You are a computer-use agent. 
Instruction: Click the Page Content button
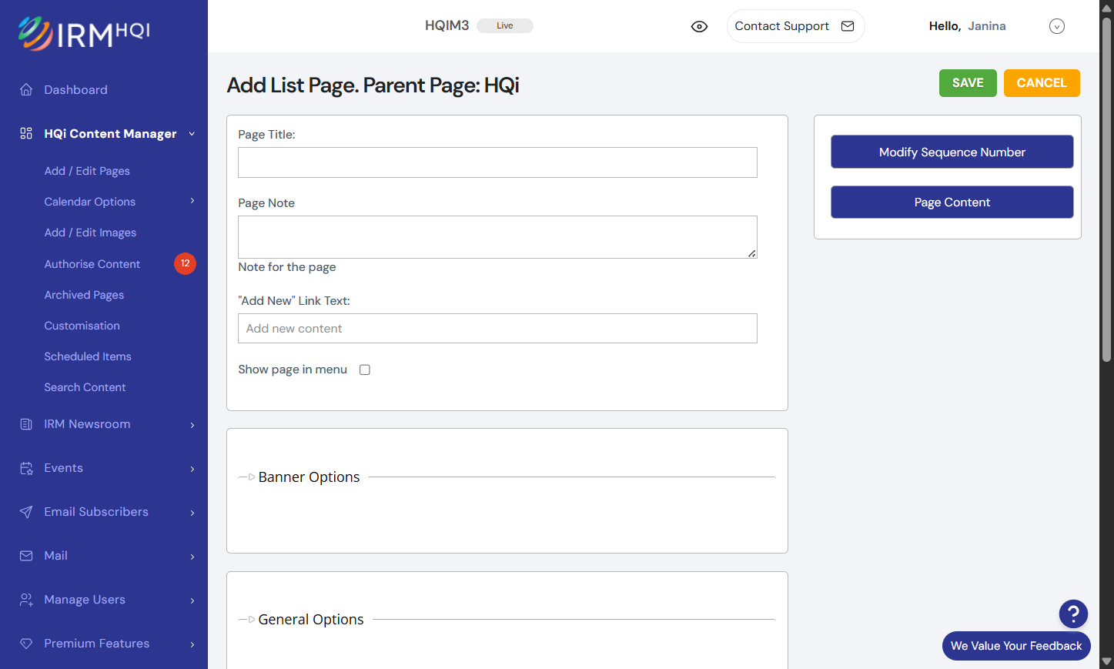point(952,202)
